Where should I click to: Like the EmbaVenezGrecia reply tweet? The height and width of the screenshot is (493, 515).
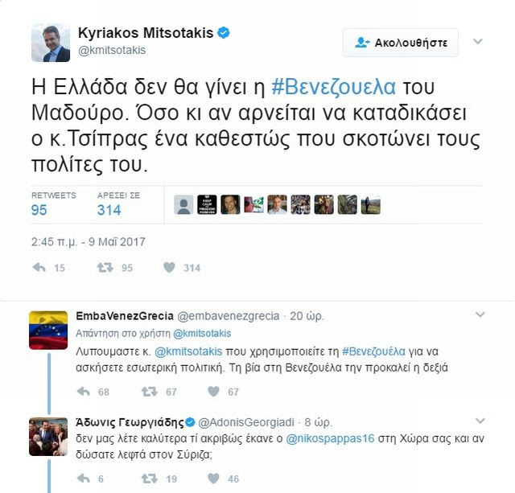(213, 391)
